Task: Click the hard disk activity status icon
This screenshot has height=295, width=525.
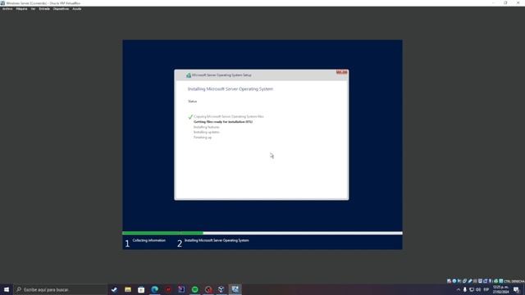Action: [x=449, y=281]
